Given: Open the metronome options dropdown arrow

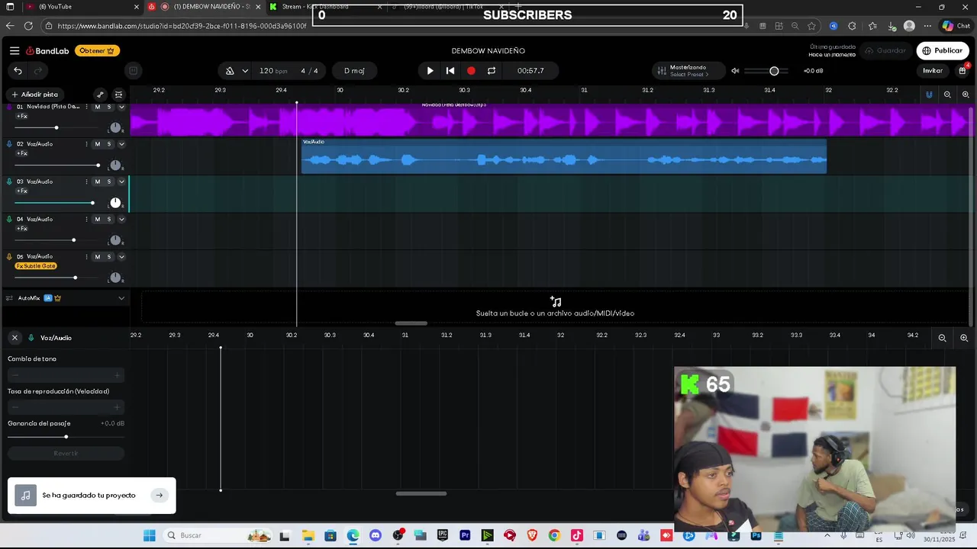Looking at the screenshot, I should tap(245, 71).
